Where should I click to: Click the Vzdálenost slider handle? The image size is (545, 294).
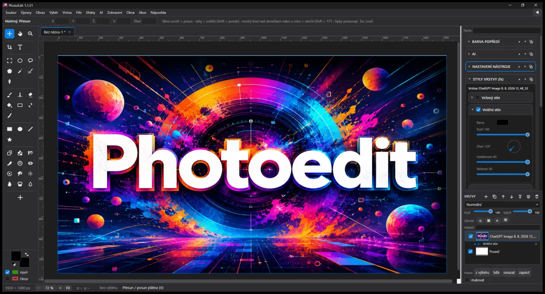(x=527, y=162)
